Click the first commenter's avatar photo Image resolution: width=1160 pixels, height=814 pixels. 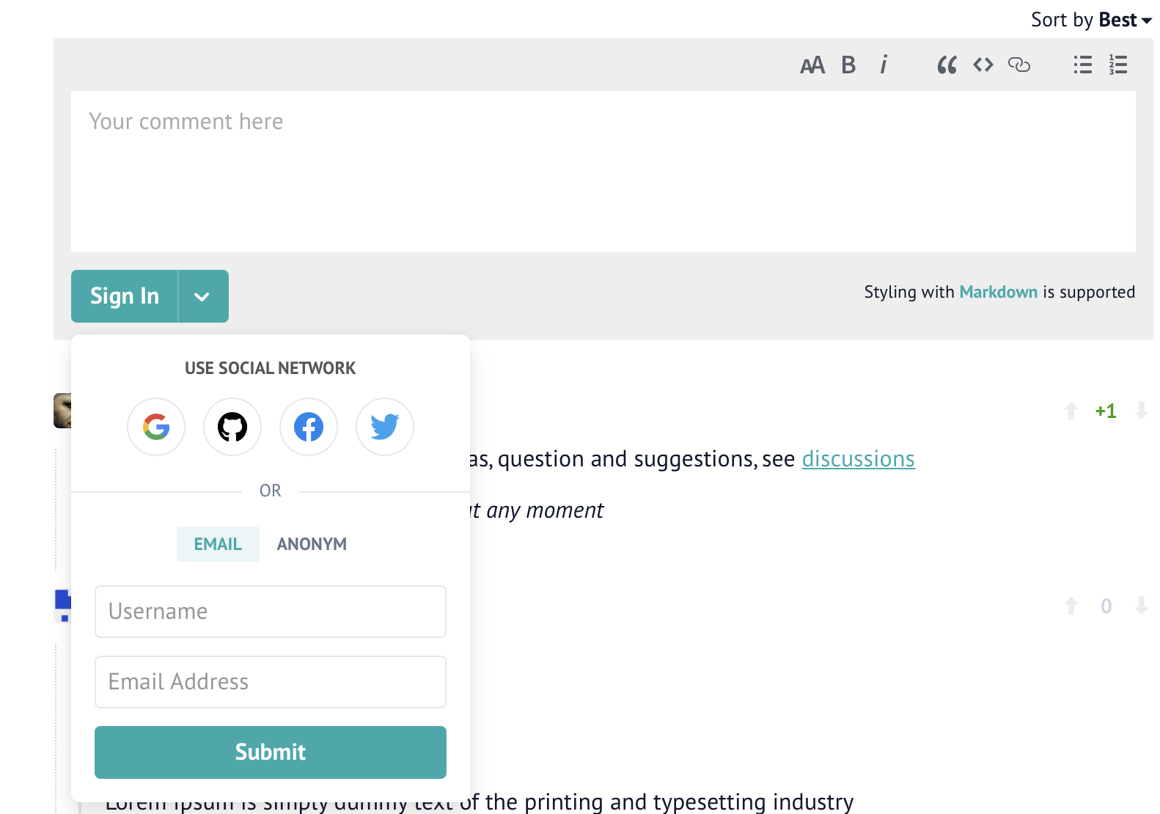62,411
